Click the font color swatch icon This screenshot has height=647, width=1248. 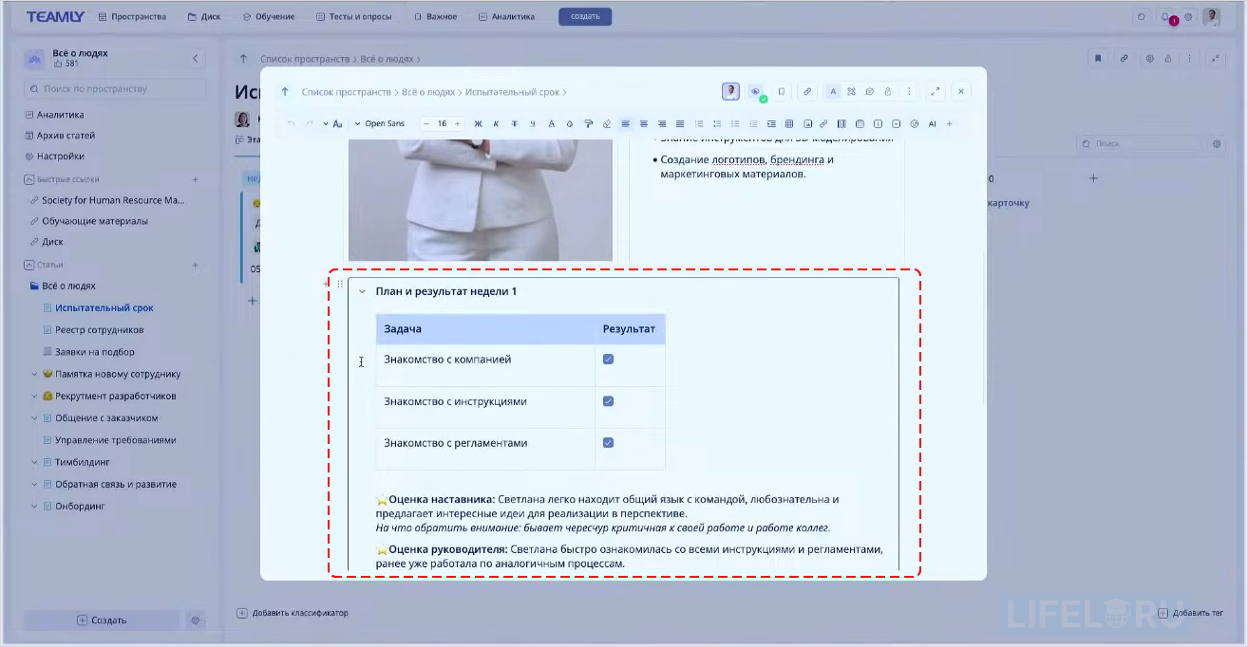coord(551,123)
